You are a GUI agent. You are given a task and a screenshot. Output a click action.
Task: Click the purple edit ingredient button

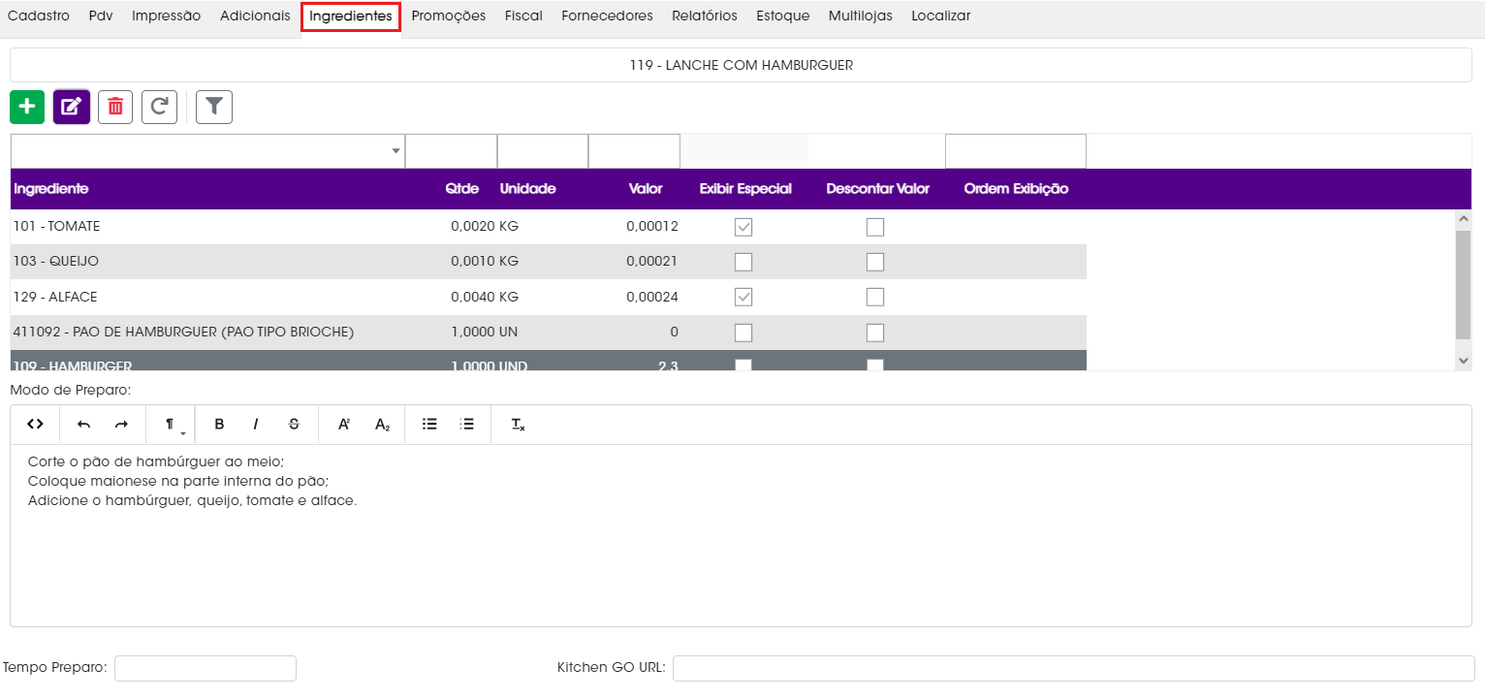point(72,107)
